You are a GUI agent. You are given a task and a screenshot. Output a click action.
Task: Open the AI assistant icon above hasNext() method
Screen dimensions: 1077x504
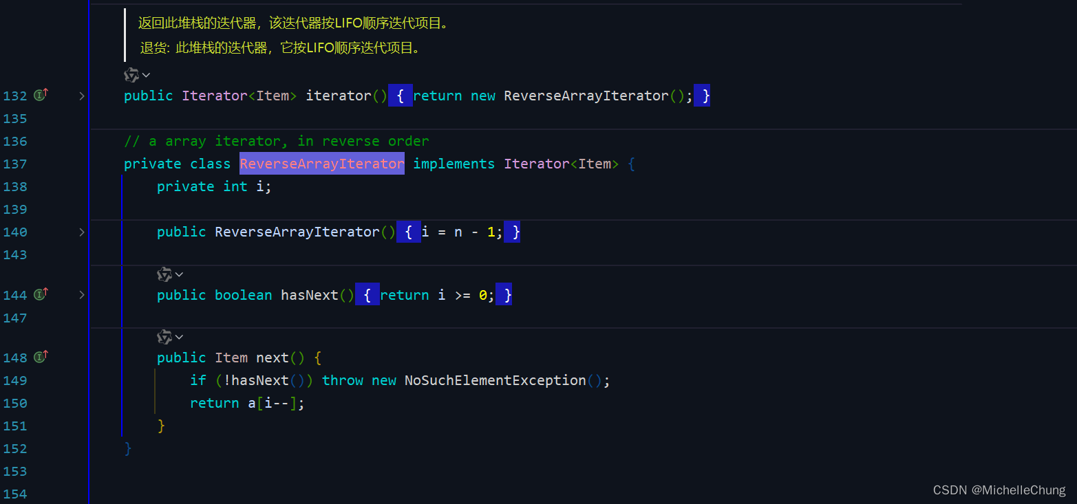(x=164, y=274)
